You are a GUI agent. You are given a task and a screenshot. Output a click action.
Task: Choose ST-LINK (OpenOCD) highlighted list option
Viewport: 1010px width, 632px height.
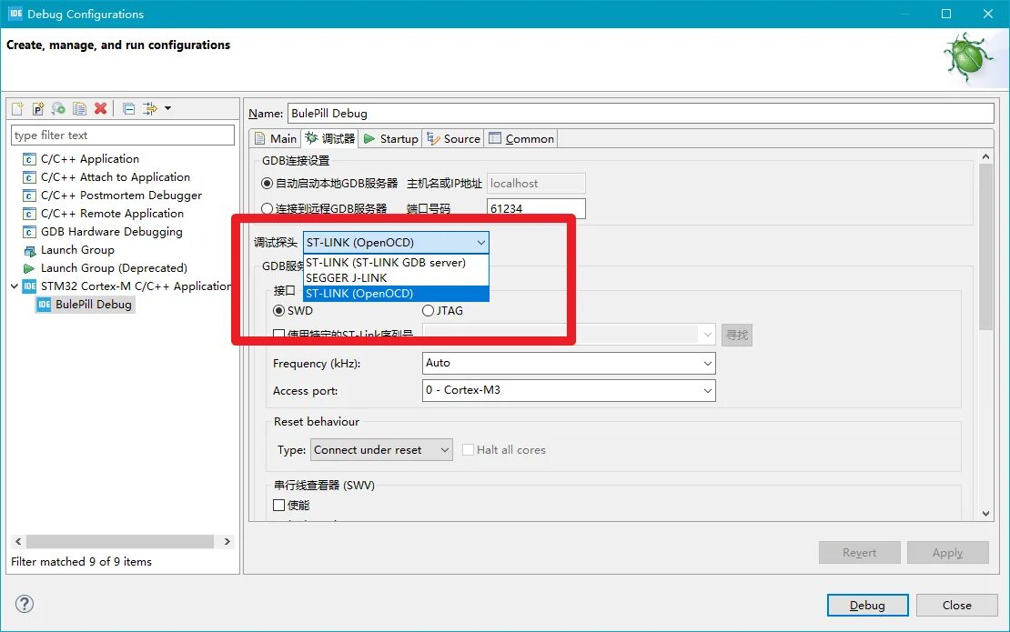click(396, 294)
